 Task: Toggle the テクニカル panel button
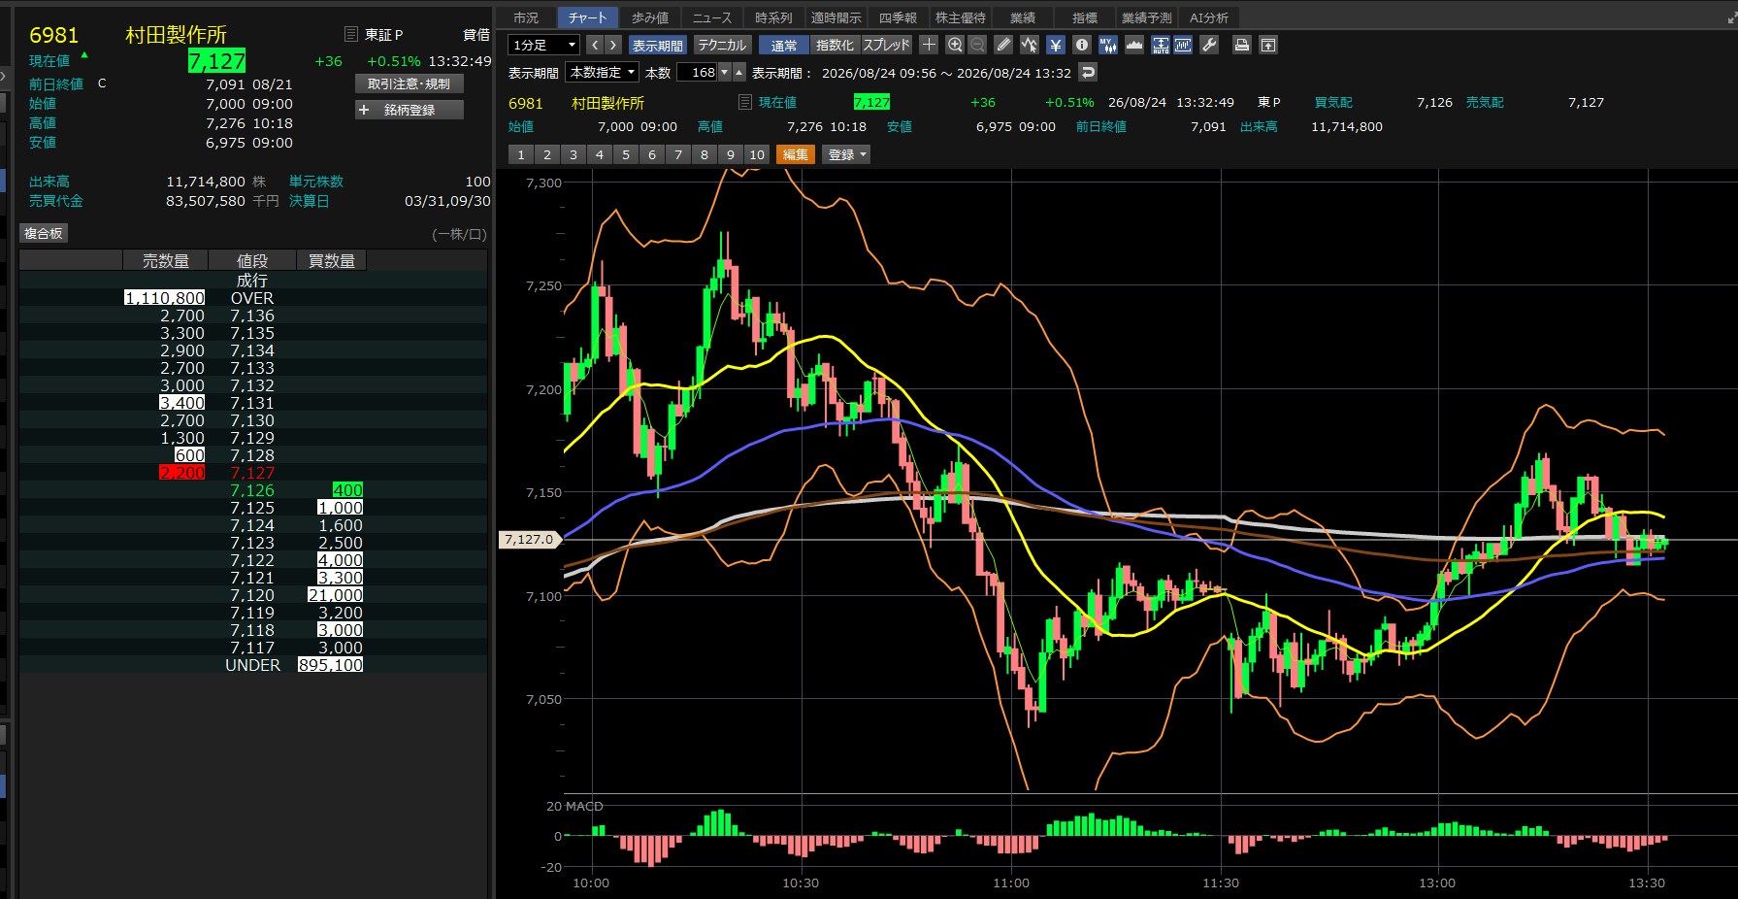pos(722,45)
